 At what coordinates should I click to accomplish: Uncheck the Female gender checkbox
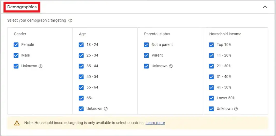coord(16,45)
